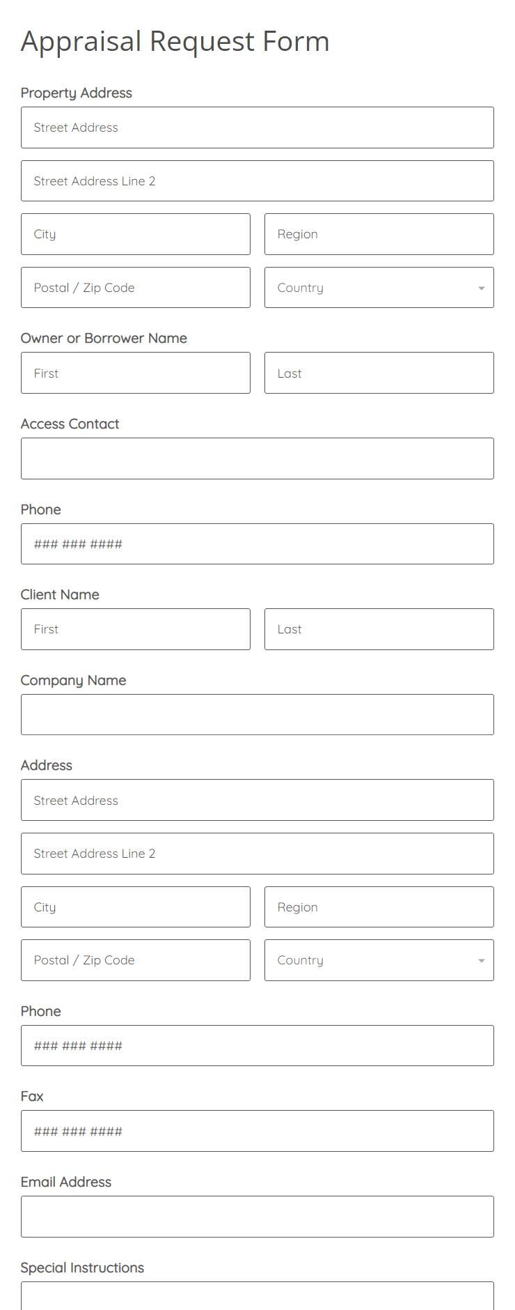Select the Region field under Property Address

[x=379, y=233]
